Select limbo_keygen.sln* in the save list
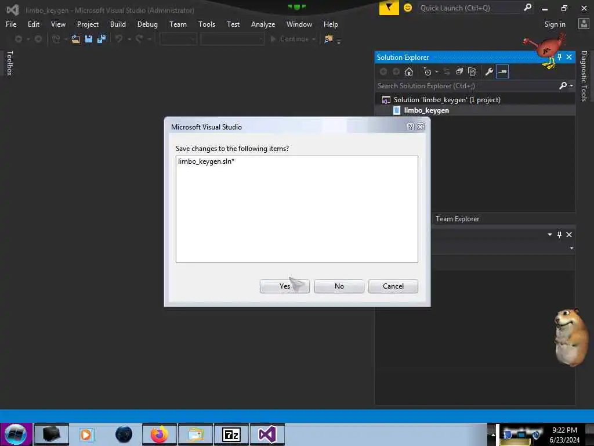Screen dimensions: 594x446 206,161
